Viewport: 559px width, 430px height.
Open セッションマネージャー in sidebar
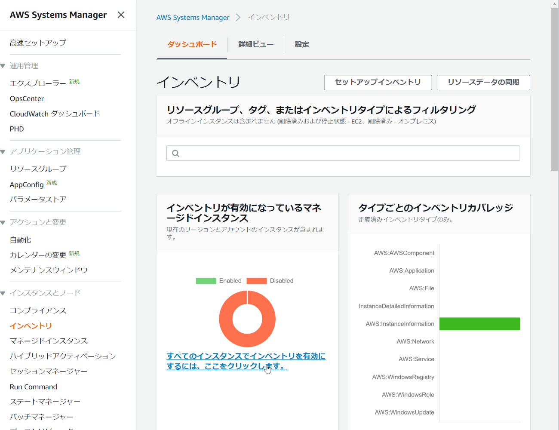(49, 371)
